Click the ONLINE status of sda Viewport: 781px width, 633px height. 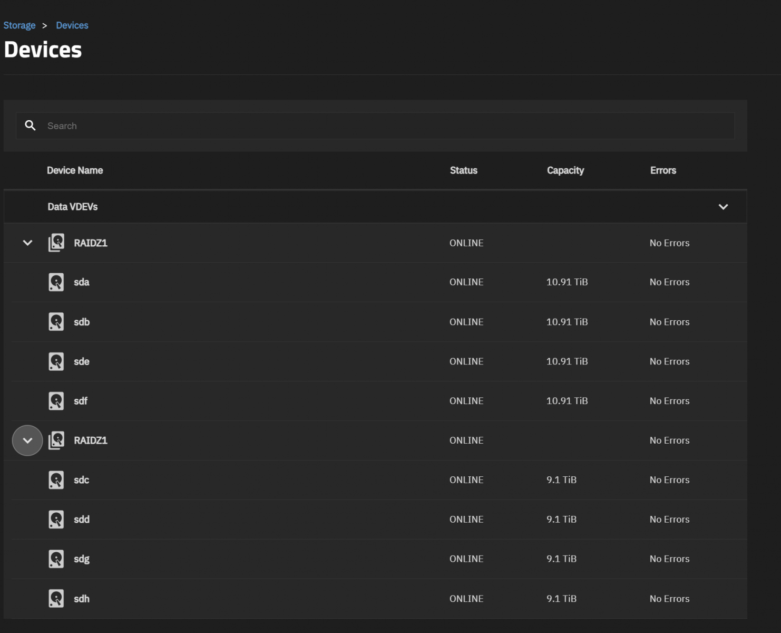click(466, 282)
